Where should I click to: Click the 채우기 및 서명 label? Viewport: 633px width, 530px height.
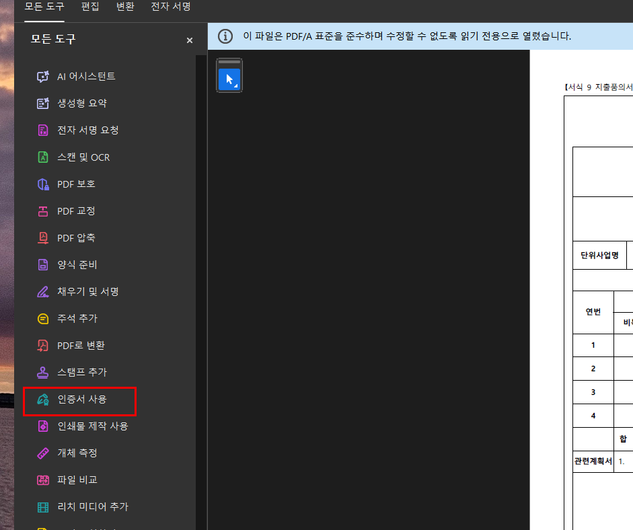88,291
